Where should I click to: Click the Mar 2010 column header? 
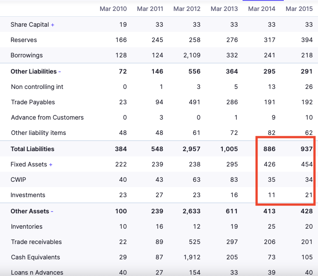(x=113, y=9)
